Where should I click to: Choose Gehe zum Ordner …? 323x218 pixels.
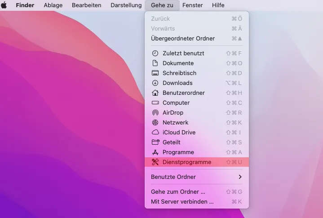(x=197, y=192)
